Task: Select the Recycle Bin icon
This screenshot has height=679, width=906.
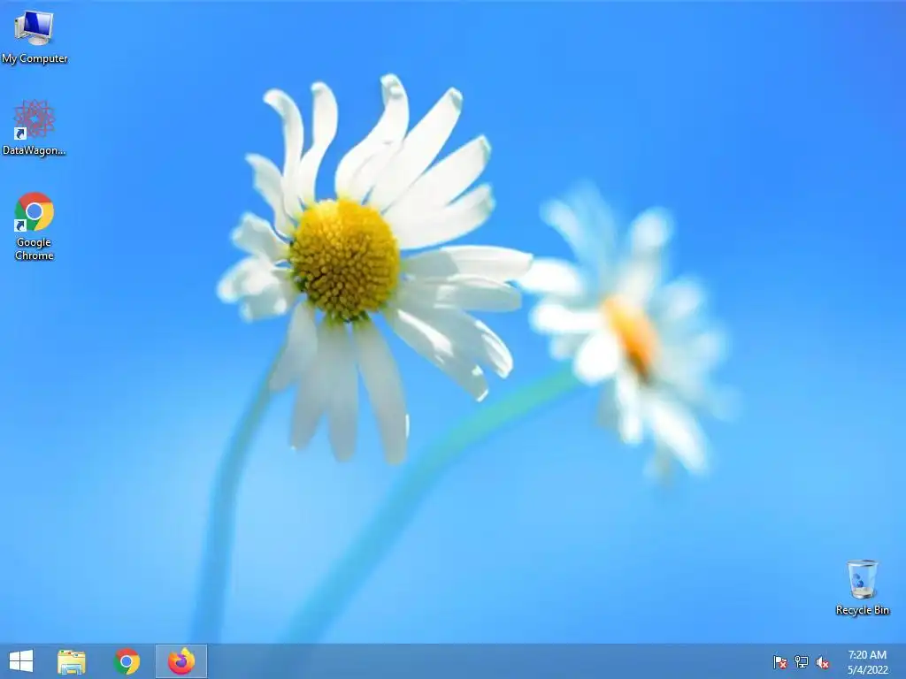Action: coord(862,587)
